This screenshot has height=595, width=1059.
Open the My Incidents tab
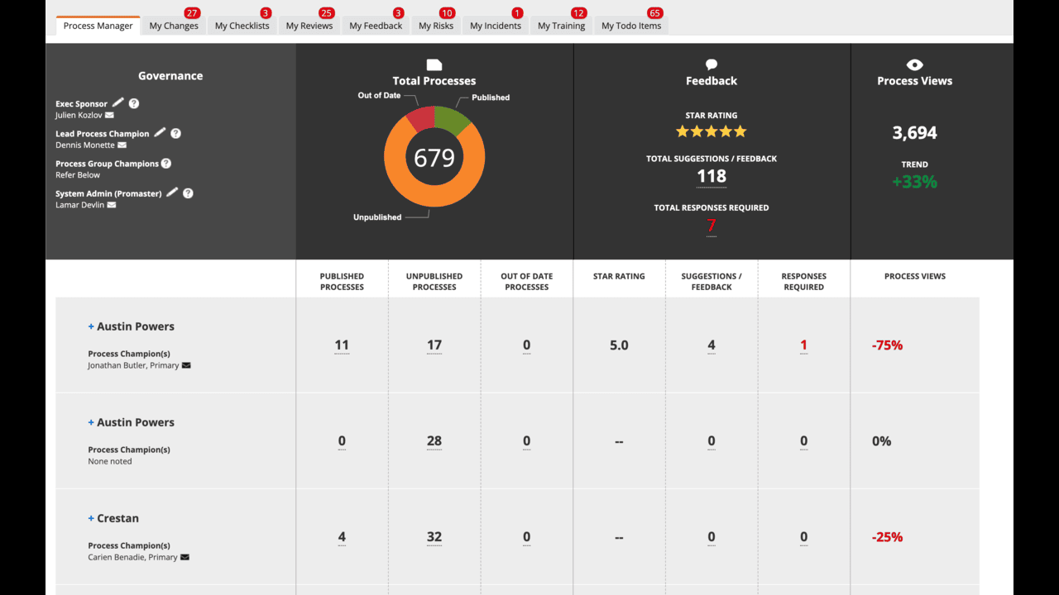[496, 26]
